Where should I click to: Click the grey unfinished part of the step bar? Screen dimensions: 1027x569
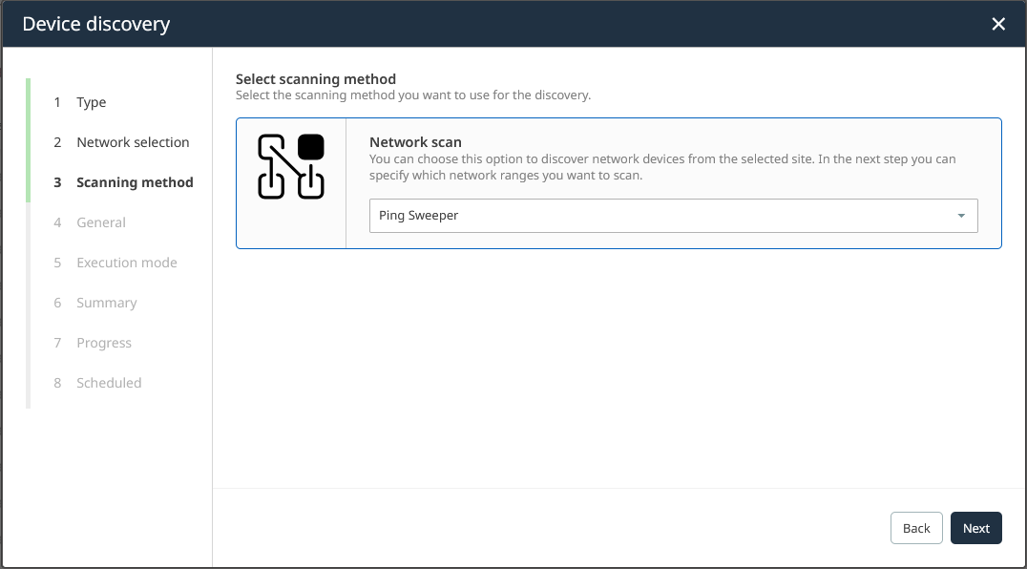click(29, 306)
